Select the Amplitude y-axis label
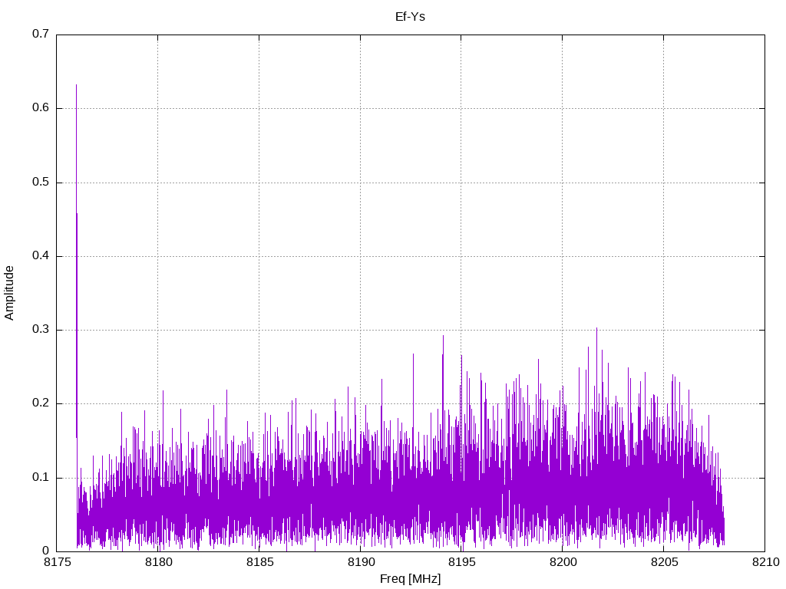Screen dimensions: 786x589 pyautogui.click(x=9, y=292)
